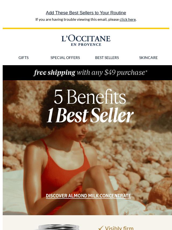The height and width of the screenshot is (230, 172).
Task: Click the '$49 purchase*' text in banner
Action: click(126, 72)
